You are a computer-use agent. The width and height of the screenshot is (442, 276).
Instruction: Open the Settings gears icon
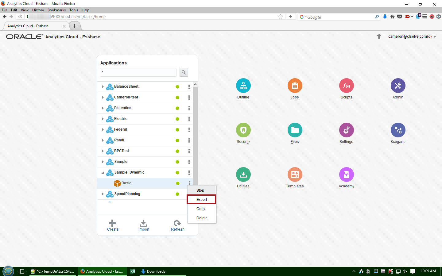point(347,130)
